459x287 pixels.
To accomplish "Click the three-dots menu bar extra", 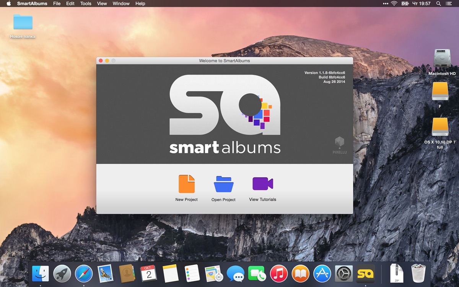I will 385,3.
